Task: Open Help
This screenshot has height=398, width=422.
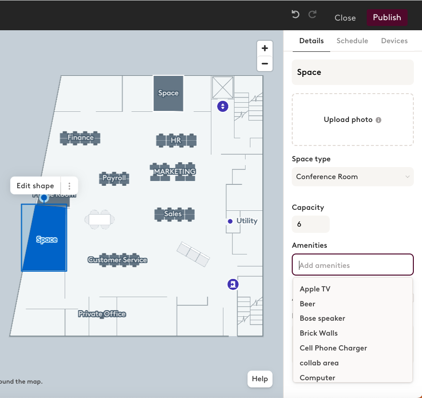Action: click(x=260, y=379)
